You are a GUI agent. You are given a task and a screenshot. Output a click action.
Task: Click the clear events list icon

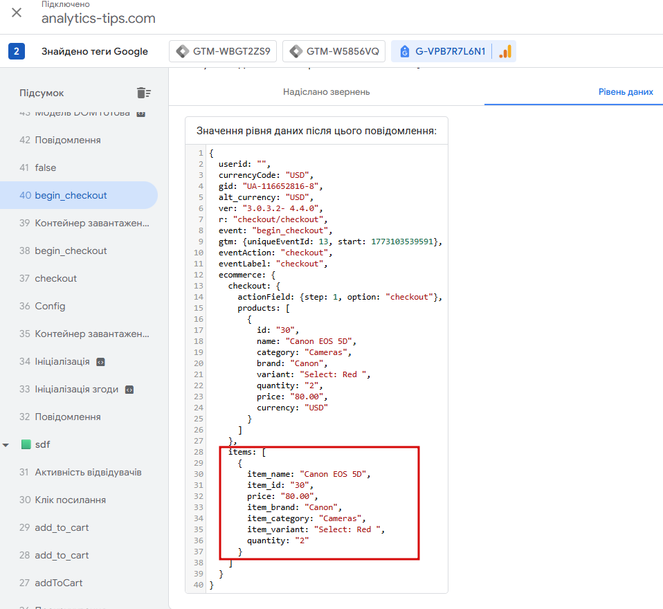pos(143,93)
